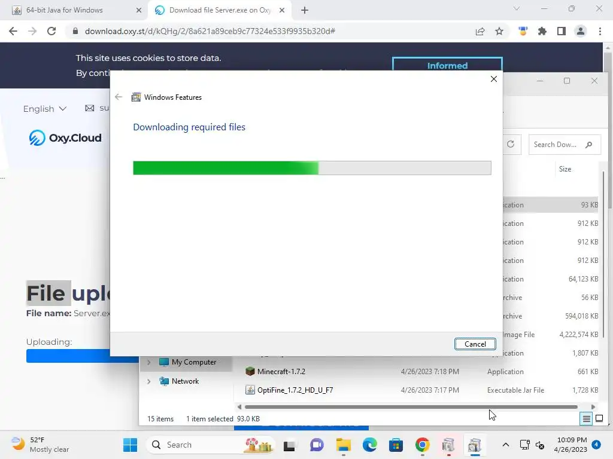Image resolution: width=613 pixels, height=459 pixels.
Task: Sort by the Size column header
Action: [565, 169]
